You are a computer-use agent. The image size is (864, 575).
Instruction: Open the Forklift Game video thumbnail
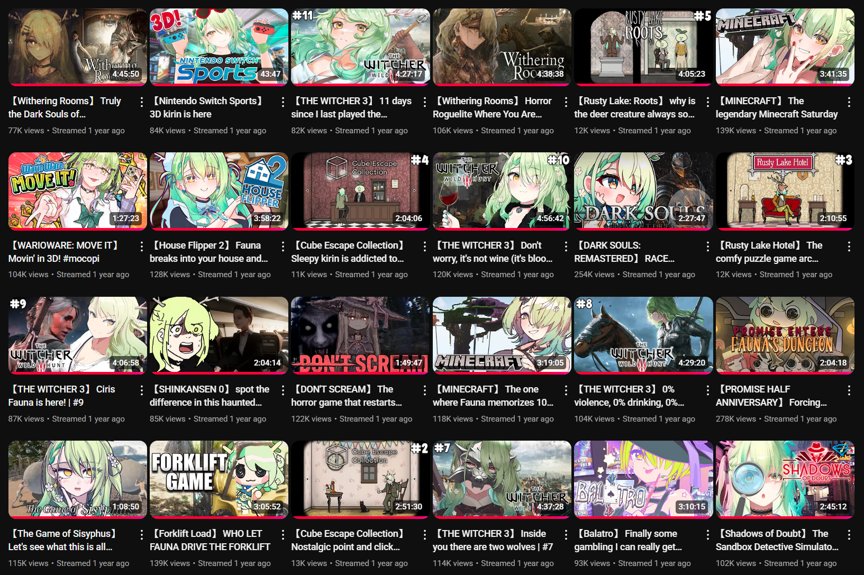tap(219, 479)
